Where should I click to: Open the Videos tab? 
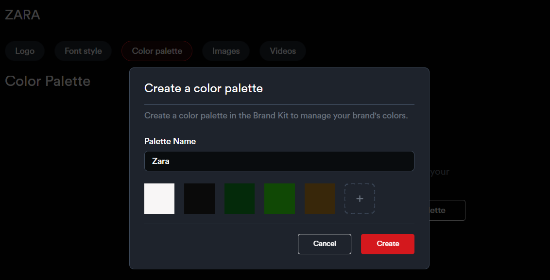tap(283, 51)
